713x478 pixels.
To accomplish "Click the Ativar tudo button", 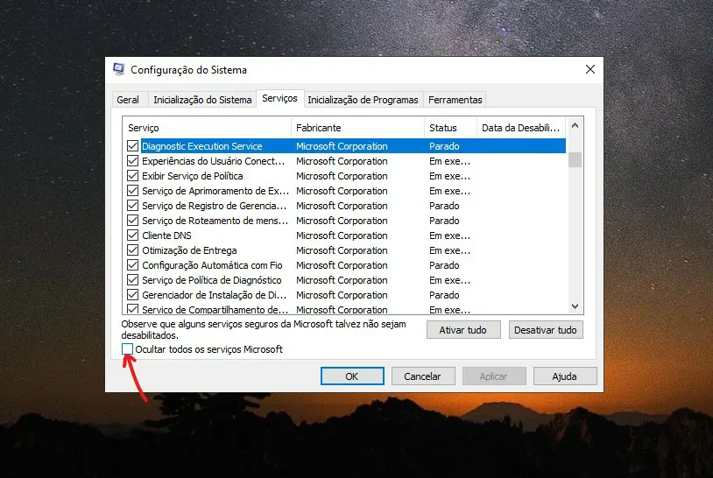I will click(462, 330).
